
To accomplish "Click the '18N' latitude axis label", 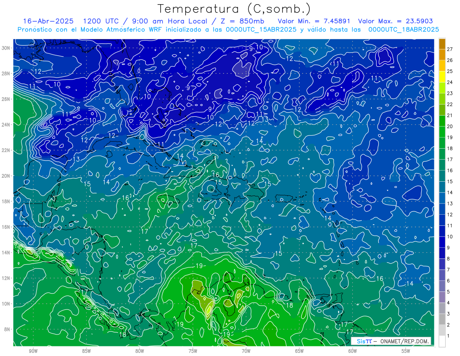I will click(7, 201).
